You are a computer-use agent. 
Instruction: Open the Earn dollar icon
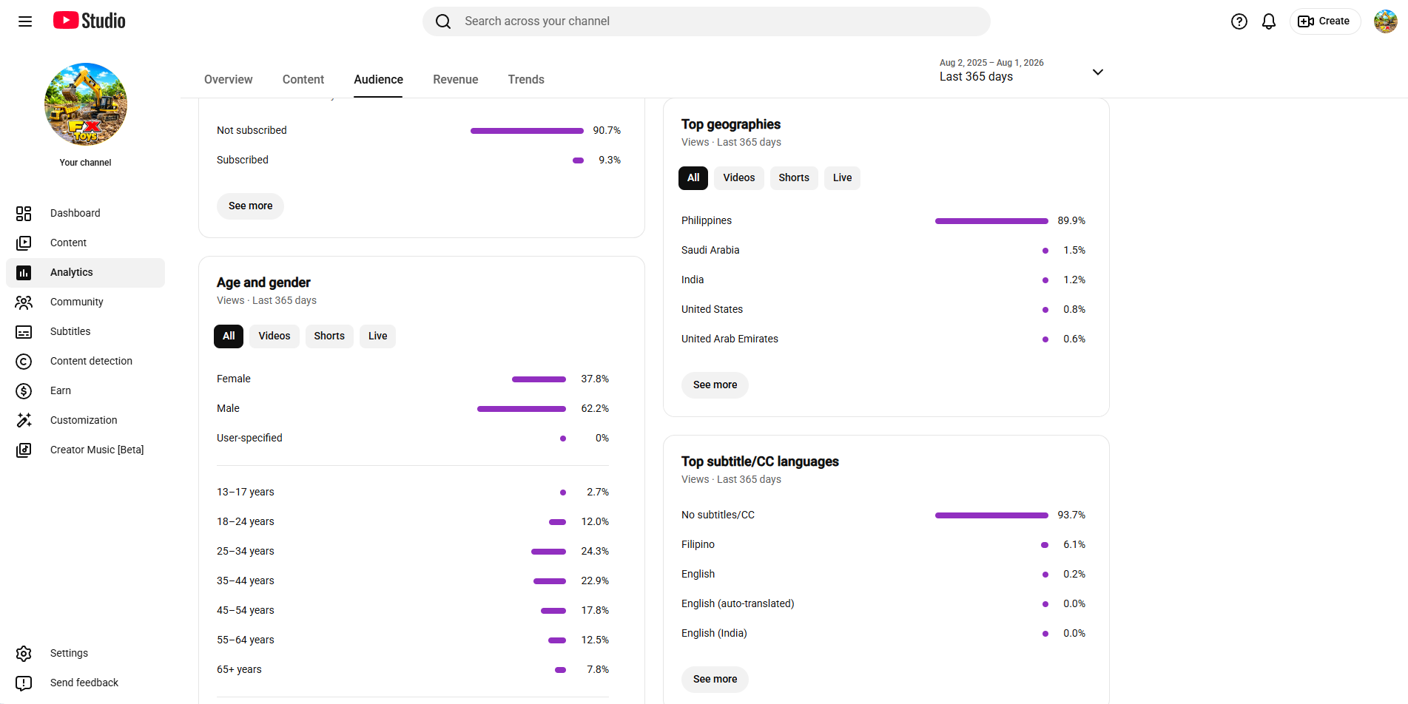[x=24, y=390]
